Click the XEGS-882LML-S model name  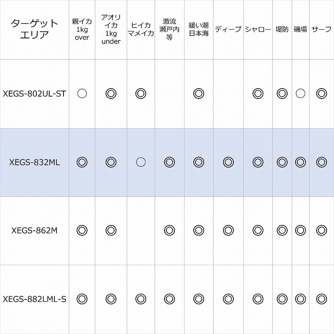35,298
